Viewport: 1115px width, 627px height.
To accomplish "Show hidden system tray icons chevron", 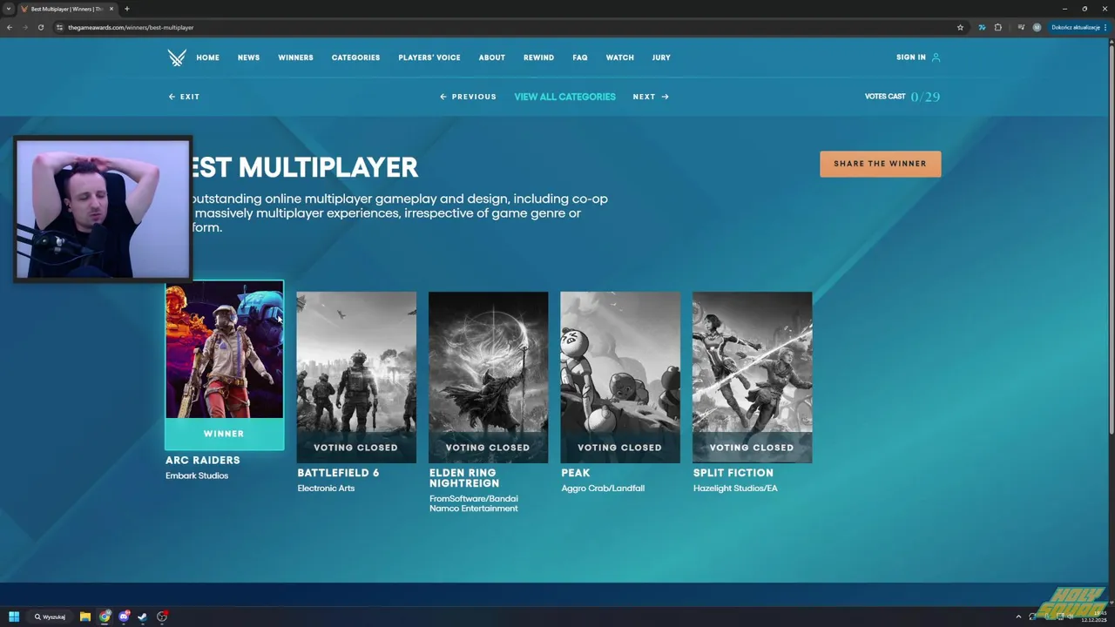I will click(1018, 617).
